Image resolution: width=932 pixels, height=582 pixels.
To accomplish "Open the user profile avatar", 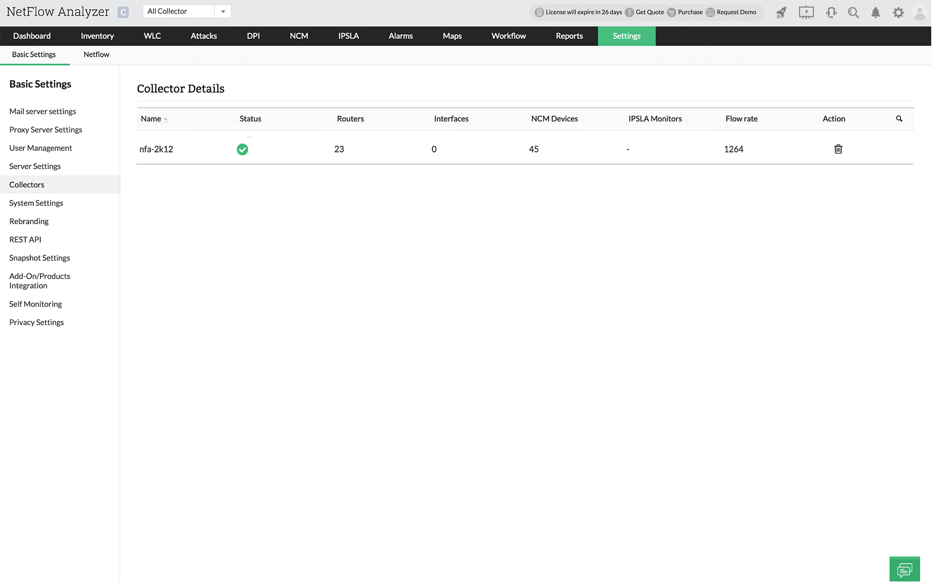I will click(x=919, y=13).
